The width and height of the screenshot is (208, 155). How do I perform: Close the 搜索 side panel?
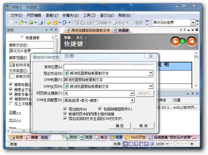pyautogui.click(x=56, y=30)
